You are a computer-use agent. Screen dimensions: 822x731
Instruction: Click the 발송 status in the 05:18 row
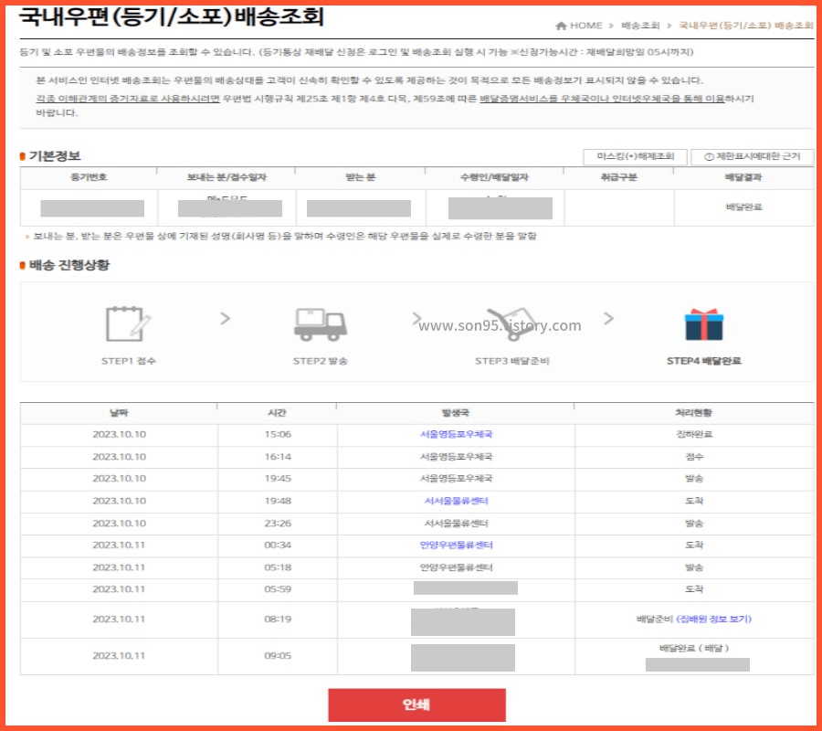(694, 567)
